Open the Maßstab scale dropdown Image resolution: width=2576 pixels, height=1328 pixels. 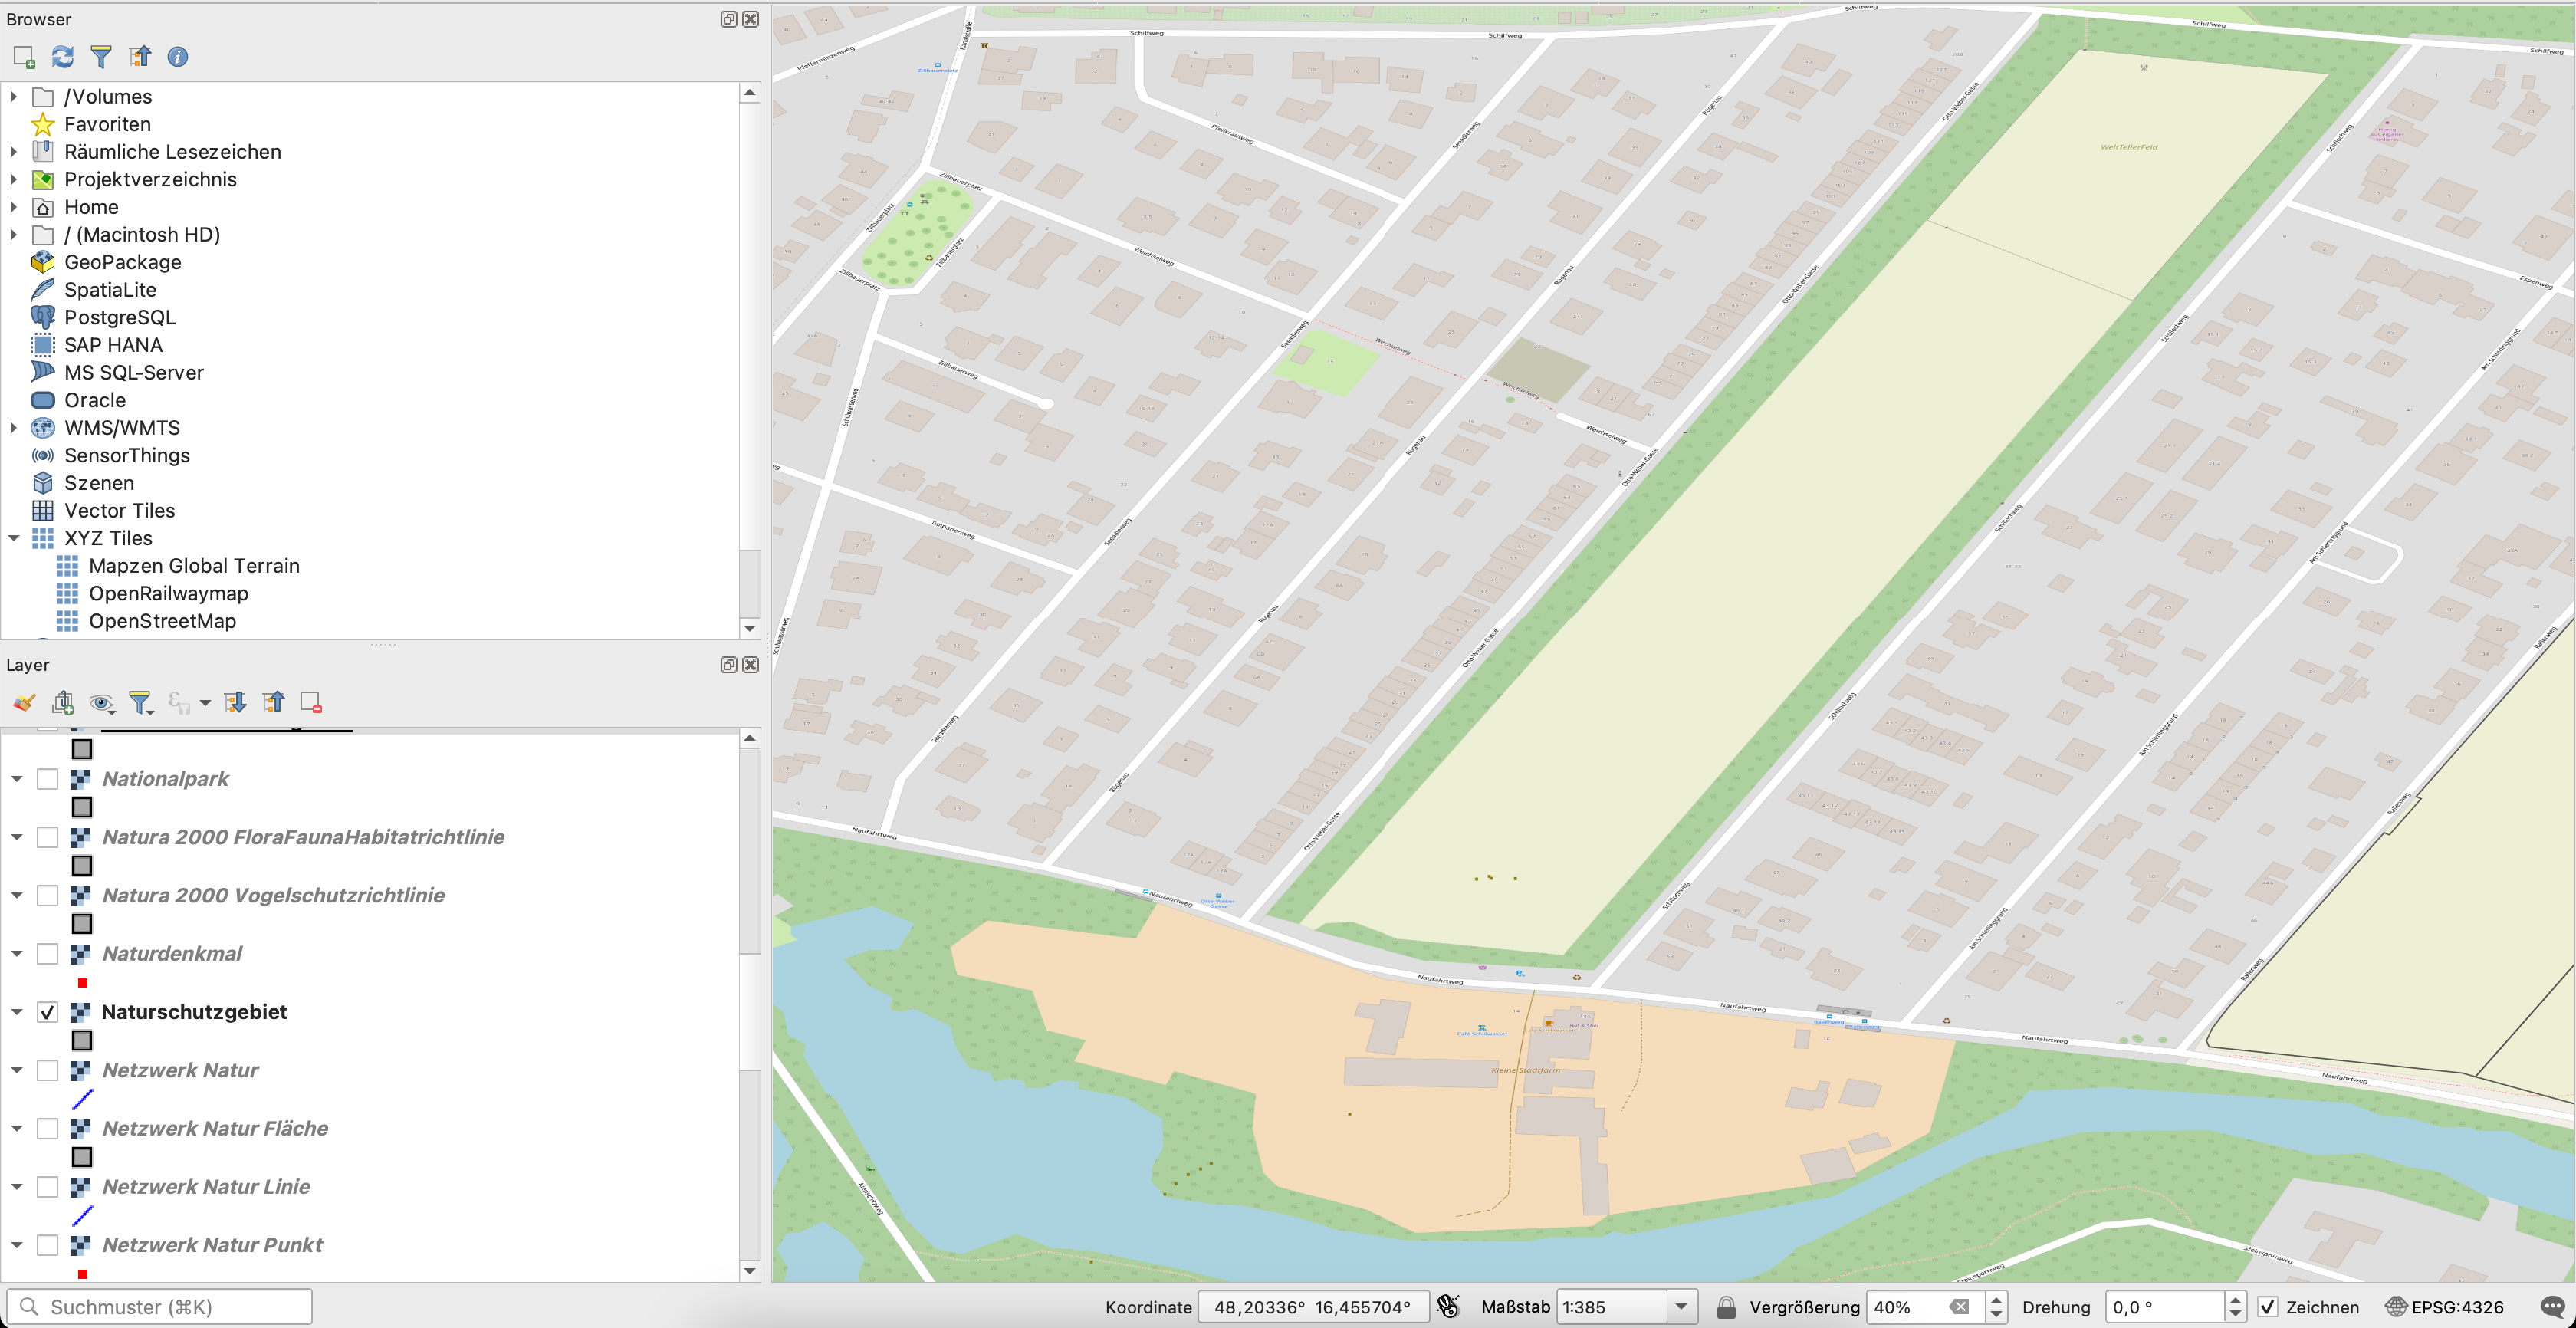click(1681, 1307)
